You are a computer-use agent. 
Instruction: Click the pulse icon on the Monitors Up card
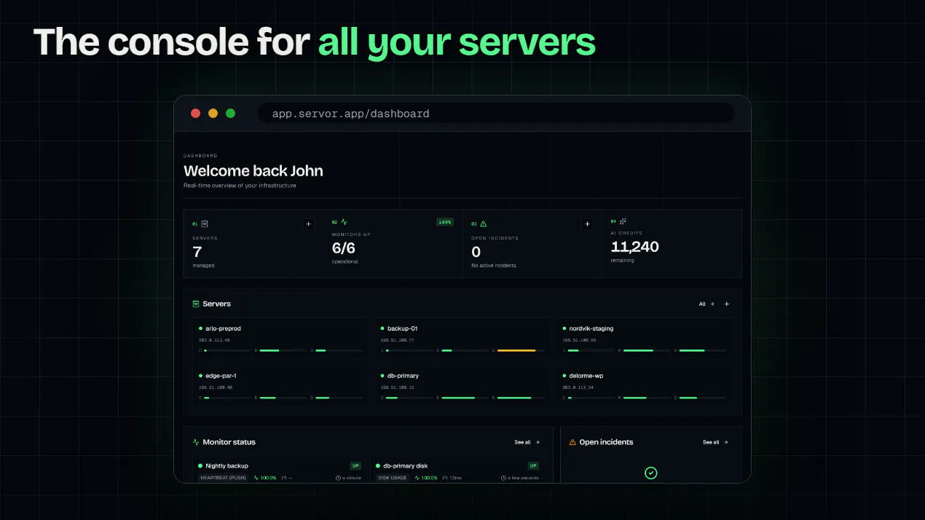click(344, 222)
